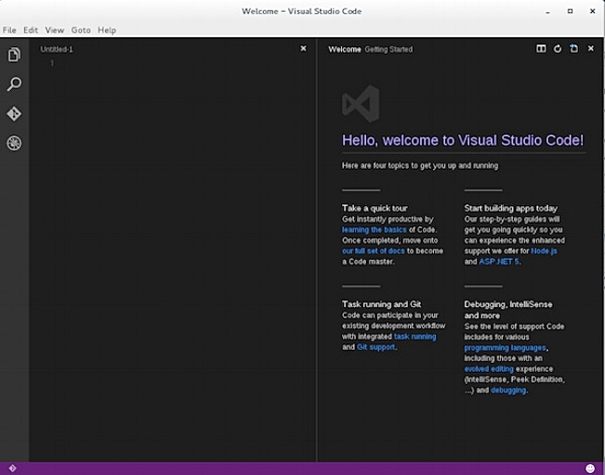Select the Welcome Getting Started title
The width and height of the screenshot is (605, 475).
[371, 49]
